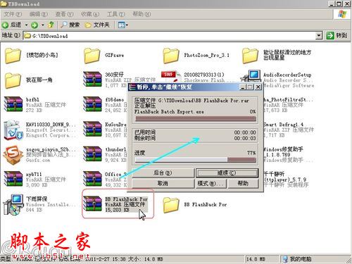
Task: Select the PhotoZoom_Pro_3.1 folder icon
Action: [x=171, y=56]
